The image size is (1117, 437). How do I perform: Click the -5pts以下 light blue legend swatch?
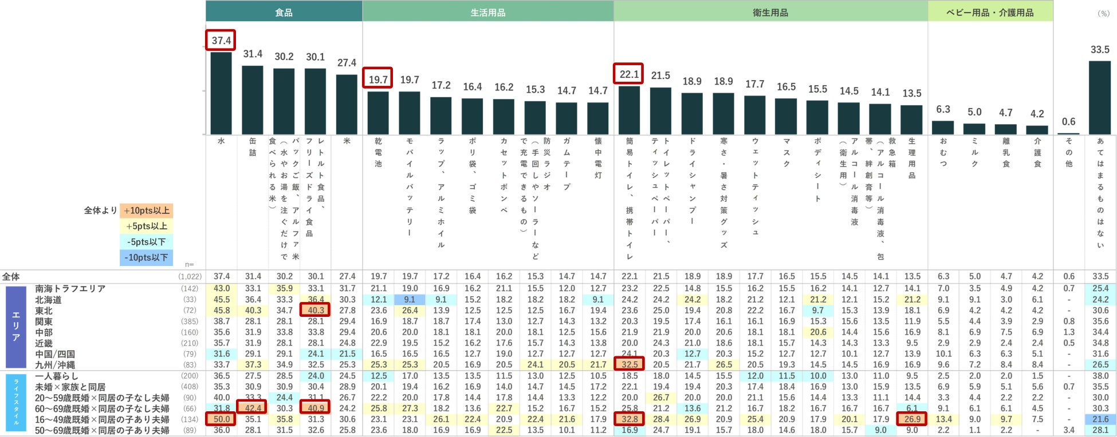pyautogui.click(x=146, y=241)
